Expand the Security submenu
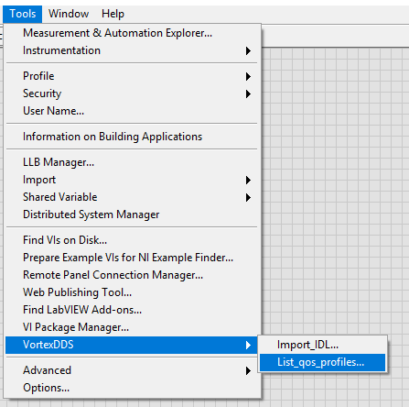 tap(132, 93)
